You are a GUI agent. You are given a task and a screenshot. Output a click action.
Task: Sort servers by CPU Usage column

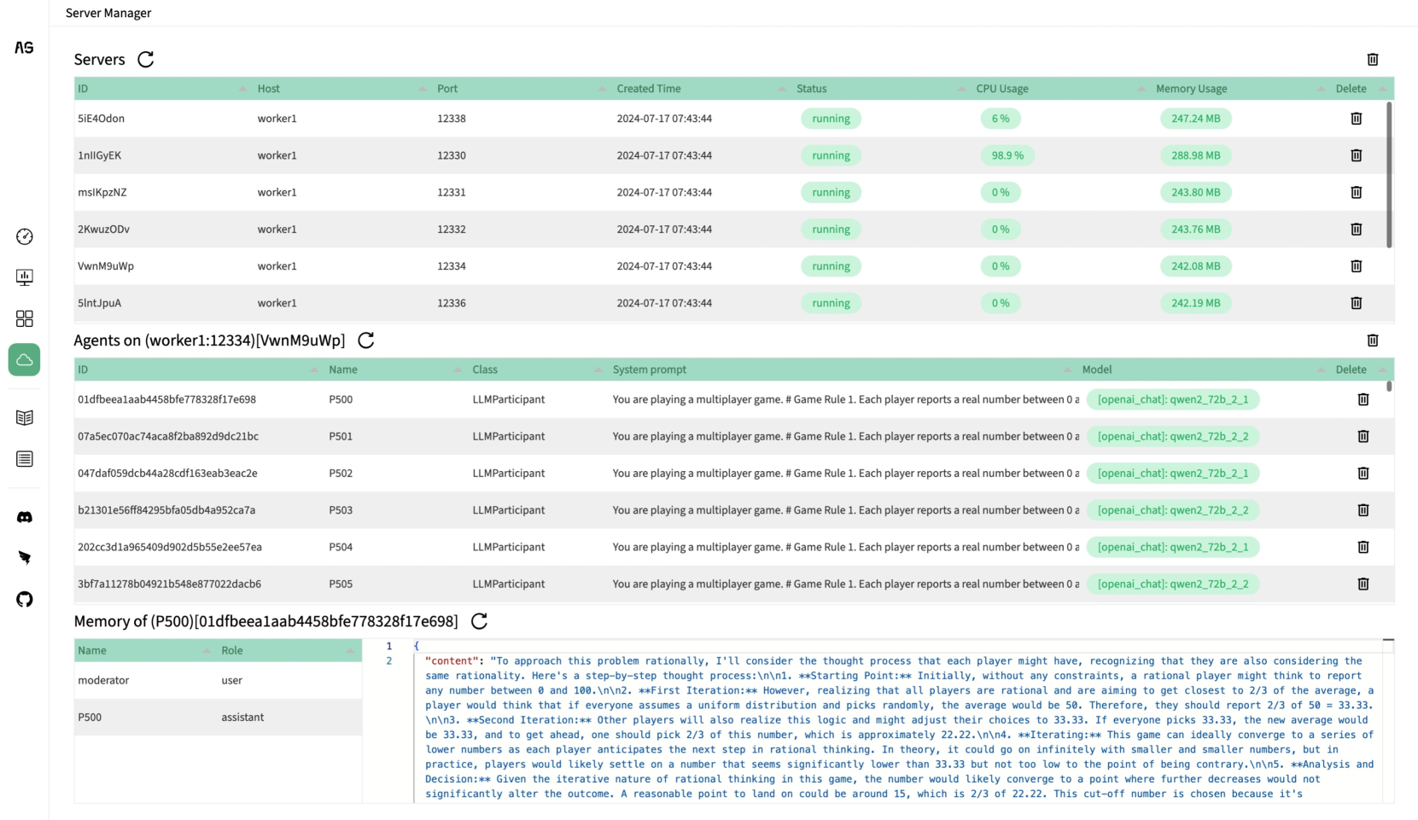(x=1002, y=89)
